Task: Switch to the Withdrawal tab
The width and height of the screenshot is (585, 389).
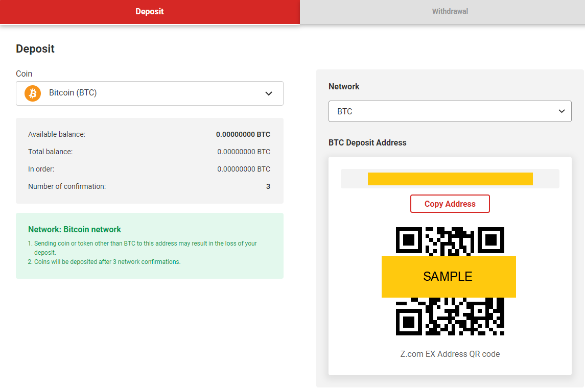Action: [450, 12]
